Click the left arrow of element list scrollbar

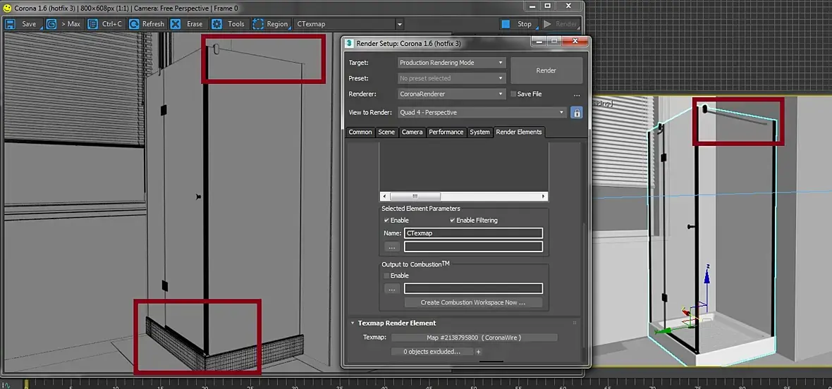[384, 196]
